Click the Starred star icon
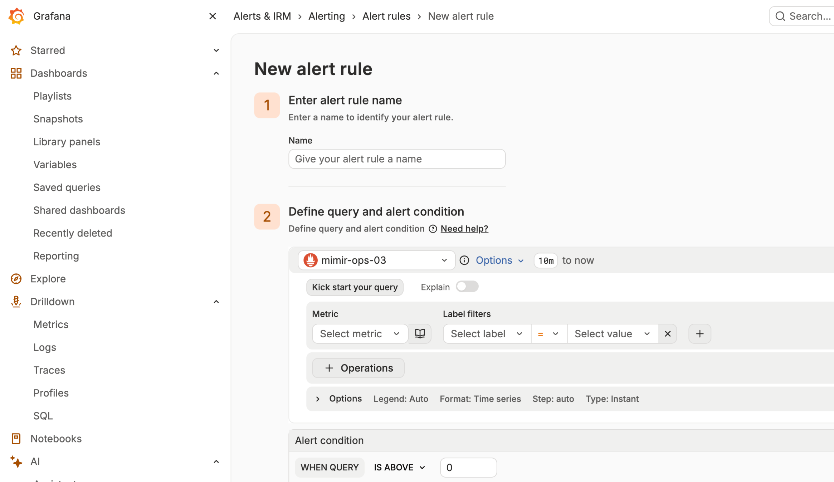The image size is (834, 482). point(16,50)
